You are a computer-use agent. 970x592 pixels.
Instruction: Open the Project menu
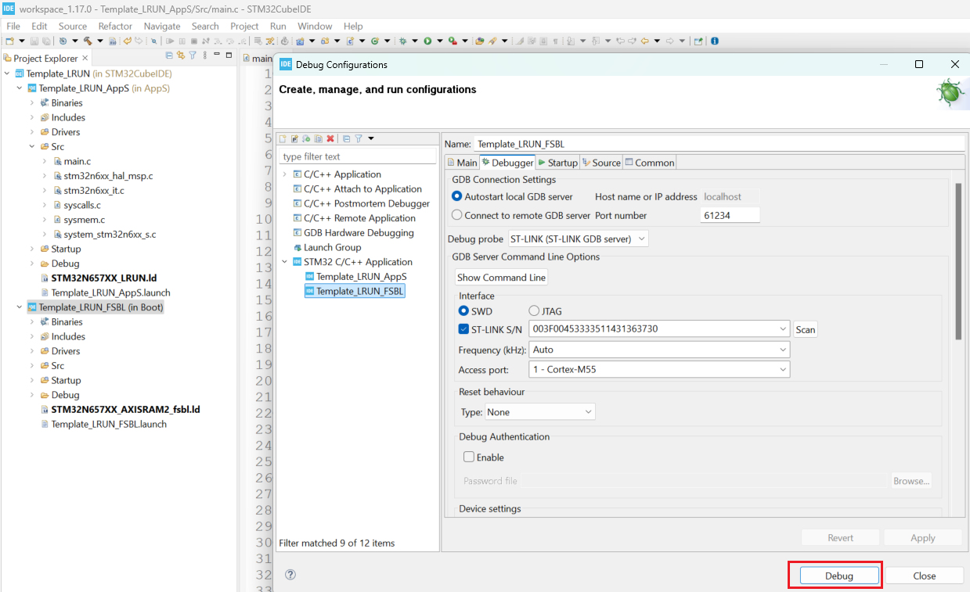pyautogui.click(x=244, y=26)
